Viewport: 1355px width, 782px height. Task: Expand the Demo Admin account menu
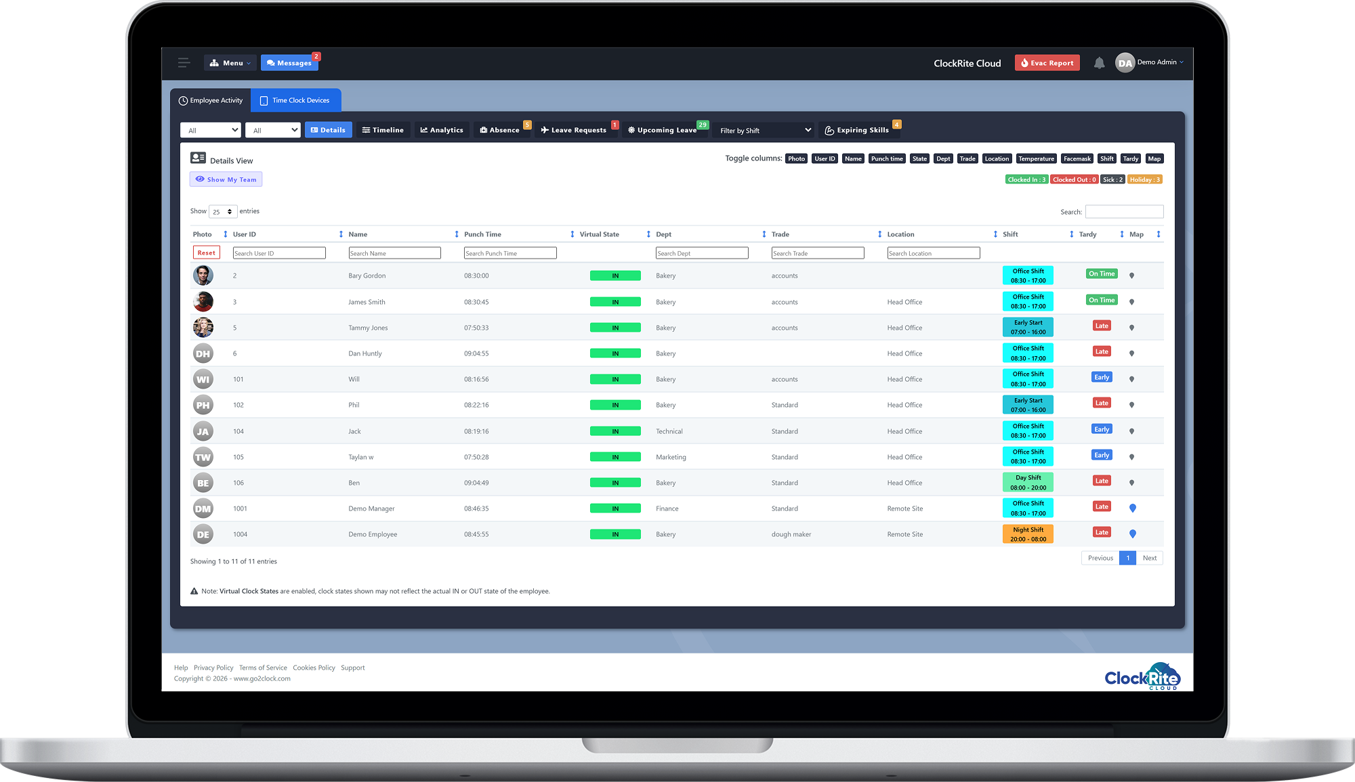1160,62
